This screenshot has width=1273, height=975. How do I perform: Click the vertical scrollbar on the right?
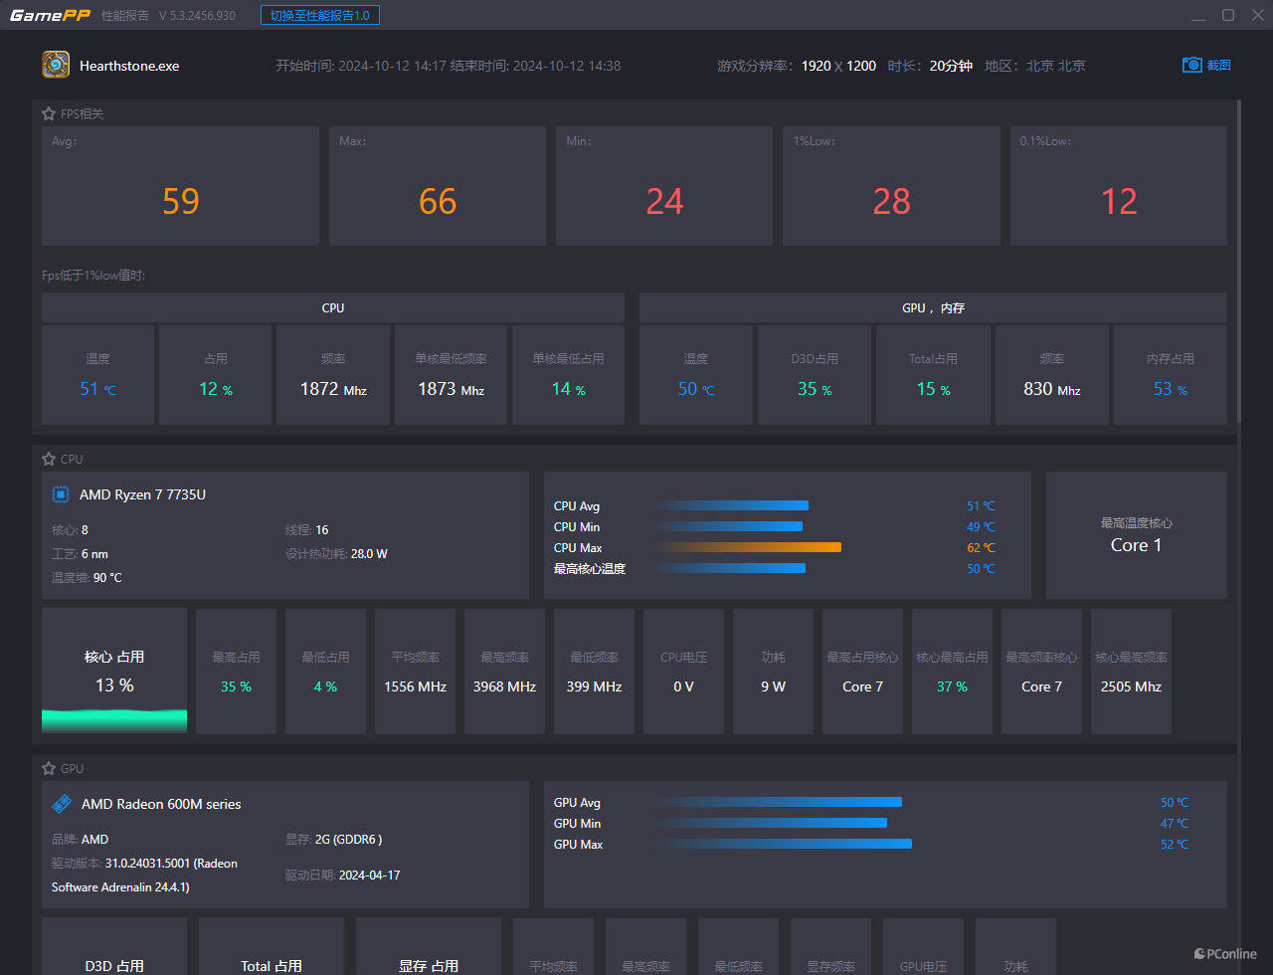(1238, 259)
